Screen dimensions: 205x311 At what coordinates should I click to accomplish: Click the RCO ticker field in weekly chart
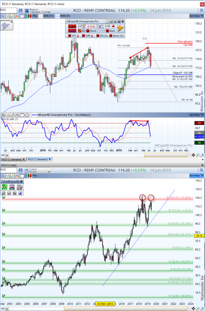click(8, 11)
